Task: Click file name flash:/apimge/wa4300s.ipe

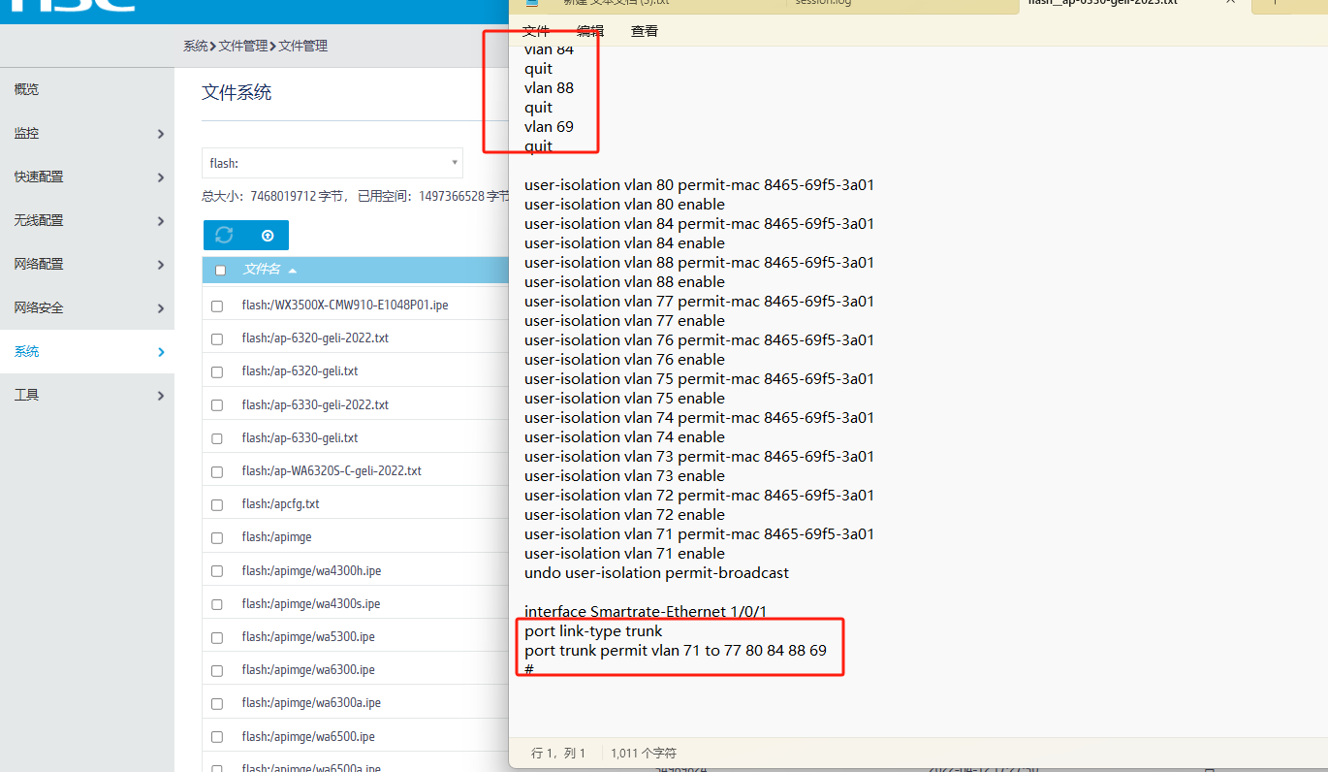Action: (311, 604)
